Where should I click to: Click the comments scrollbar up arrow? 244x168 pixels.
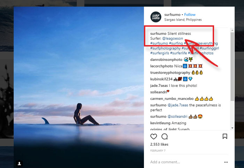coord(232,30)
